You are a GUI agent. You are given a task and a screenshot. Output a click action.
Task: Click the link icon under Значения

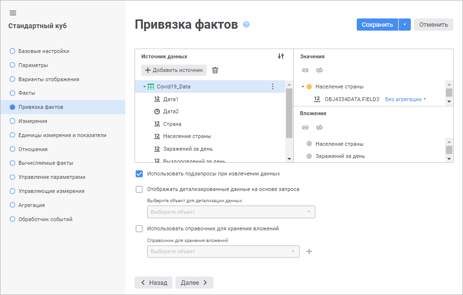tap(306, 70)
